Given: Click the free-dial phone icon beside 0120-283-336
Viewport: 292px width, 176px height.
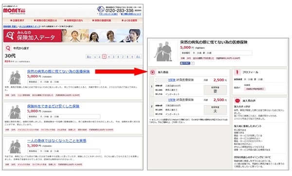Looking at the screenshot, I should (x=101, y=9).
